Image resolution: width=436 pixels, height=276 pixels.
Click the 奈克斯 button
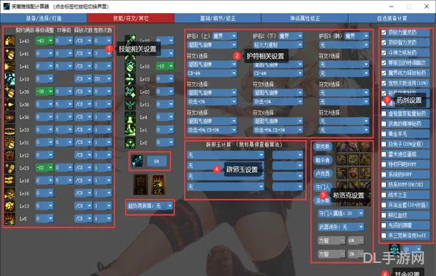323,147
